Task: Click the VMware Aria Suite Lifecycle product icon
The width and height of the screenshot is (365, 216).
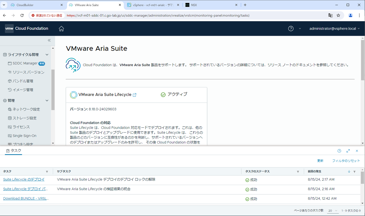Action: point(73,95)
